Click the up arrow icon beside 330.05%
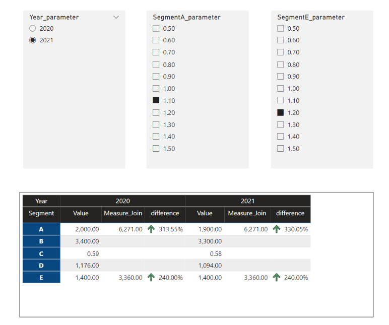Image resolution: width=389 pixels, height=325 pixels. 276,229
